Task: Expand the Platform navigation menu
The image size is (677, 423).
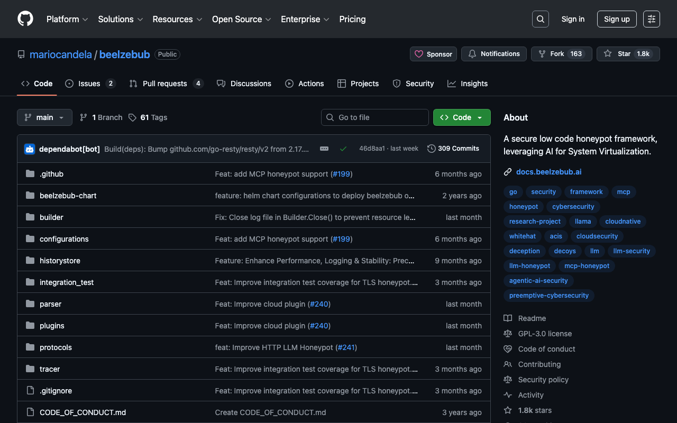Action: [x=67, y=19]
